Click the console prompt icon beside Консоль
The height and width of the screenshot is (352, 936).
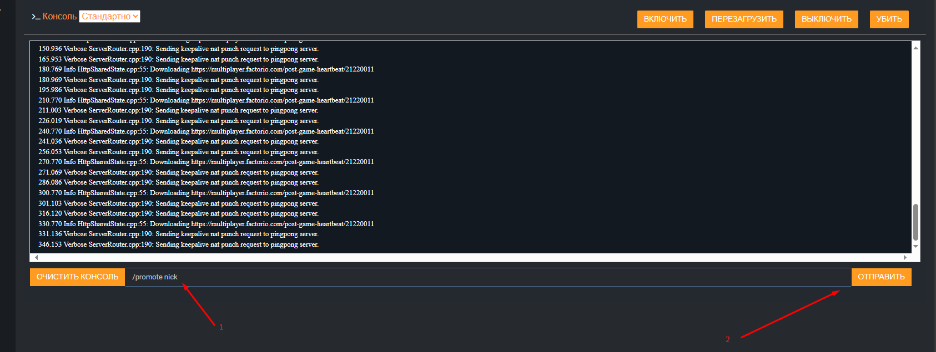click(36, 17)
